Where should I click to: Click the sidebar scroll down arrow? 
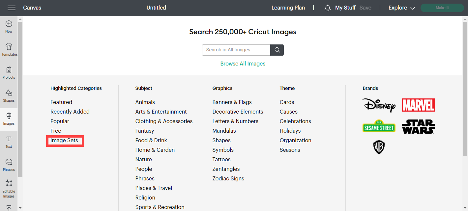pos(20,208)
